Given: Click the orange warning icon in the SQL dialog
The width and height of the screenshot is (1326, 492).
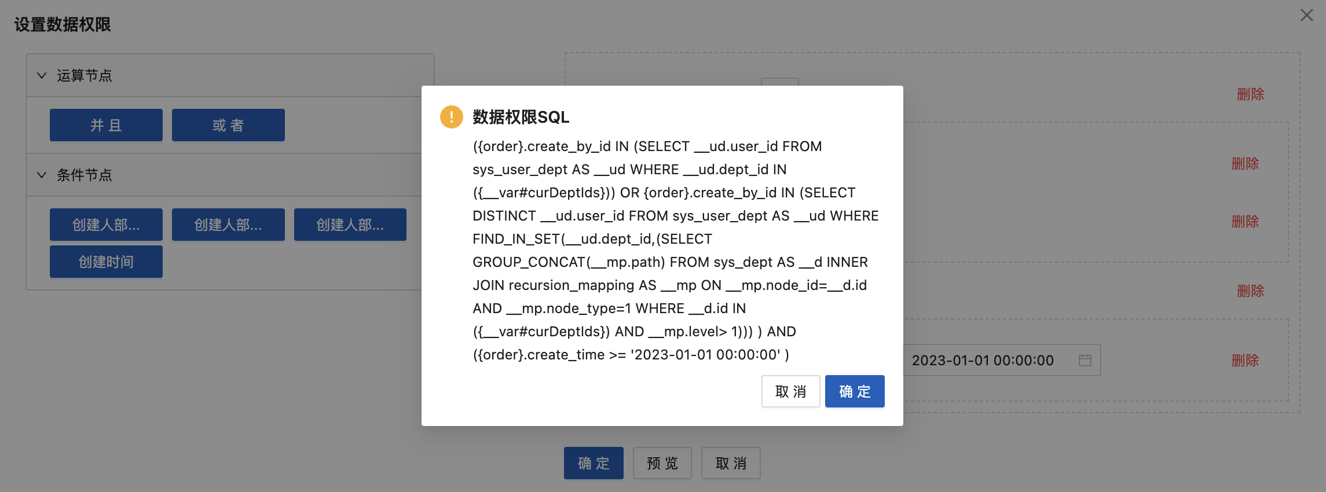Looking at the screenshot, I should click(451, 117).
